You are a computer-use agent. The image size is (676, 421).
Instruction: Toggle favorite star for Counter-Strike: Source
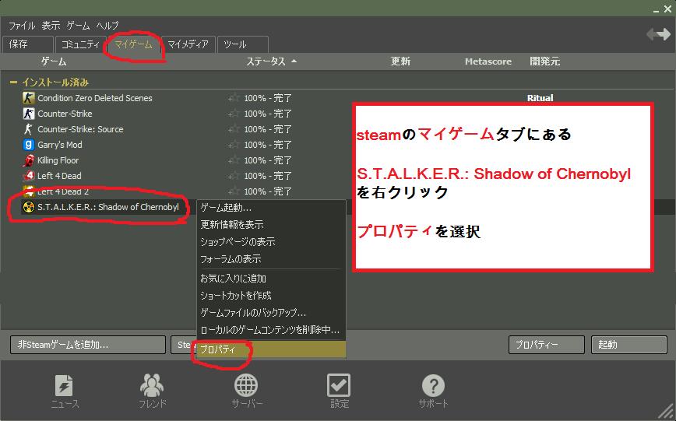pos(234,129)
